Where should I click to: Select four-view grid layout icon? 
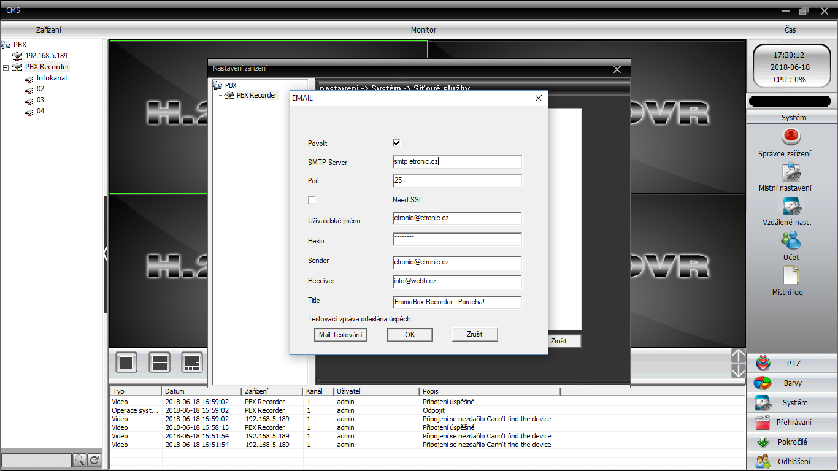tap(160, 362)
